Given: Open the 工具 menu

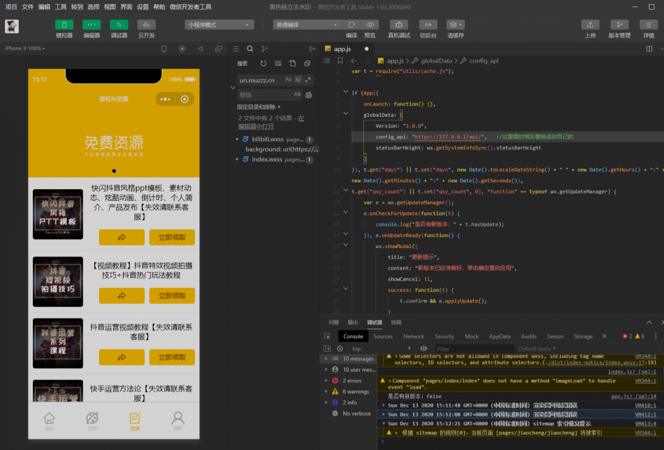Looking at the screenshot, I should [x=61, y=7].
